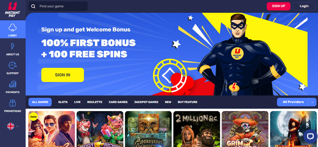Click the Instant Pay logo
The width and height of the screenshot is (318, 147).
click(x=12, y=9)
